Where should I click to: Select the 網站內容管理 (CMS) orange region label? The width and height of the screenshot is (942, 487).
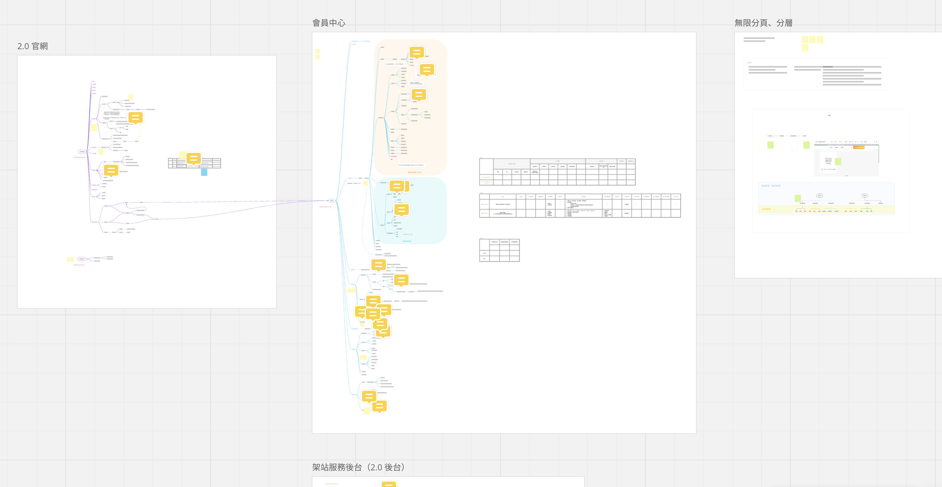pyautogui.click(x=414, y=172)
